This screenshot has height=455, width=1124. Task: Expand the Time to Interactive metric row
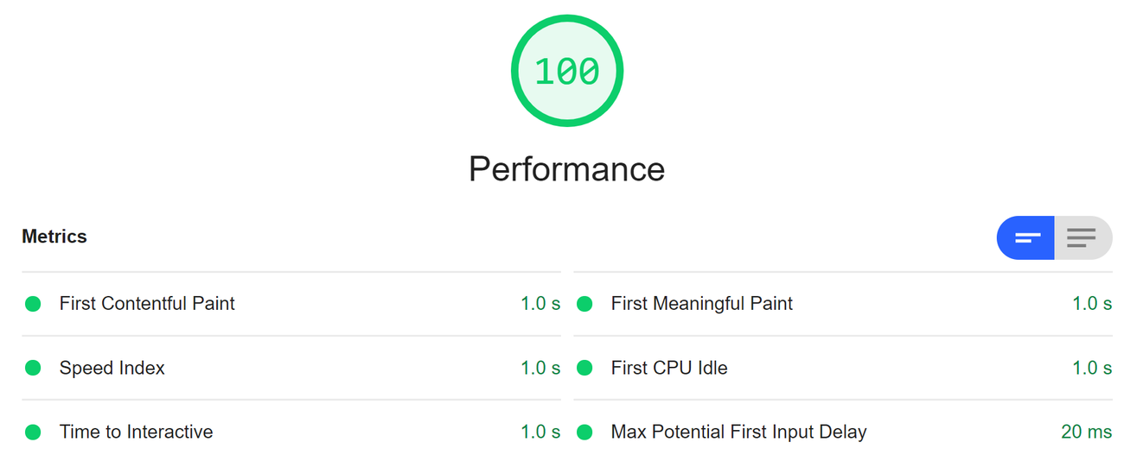(136, 432)
